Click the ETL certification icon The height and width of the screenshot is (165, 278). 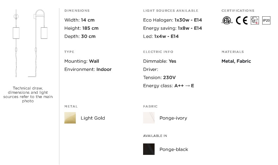point(227,20)
